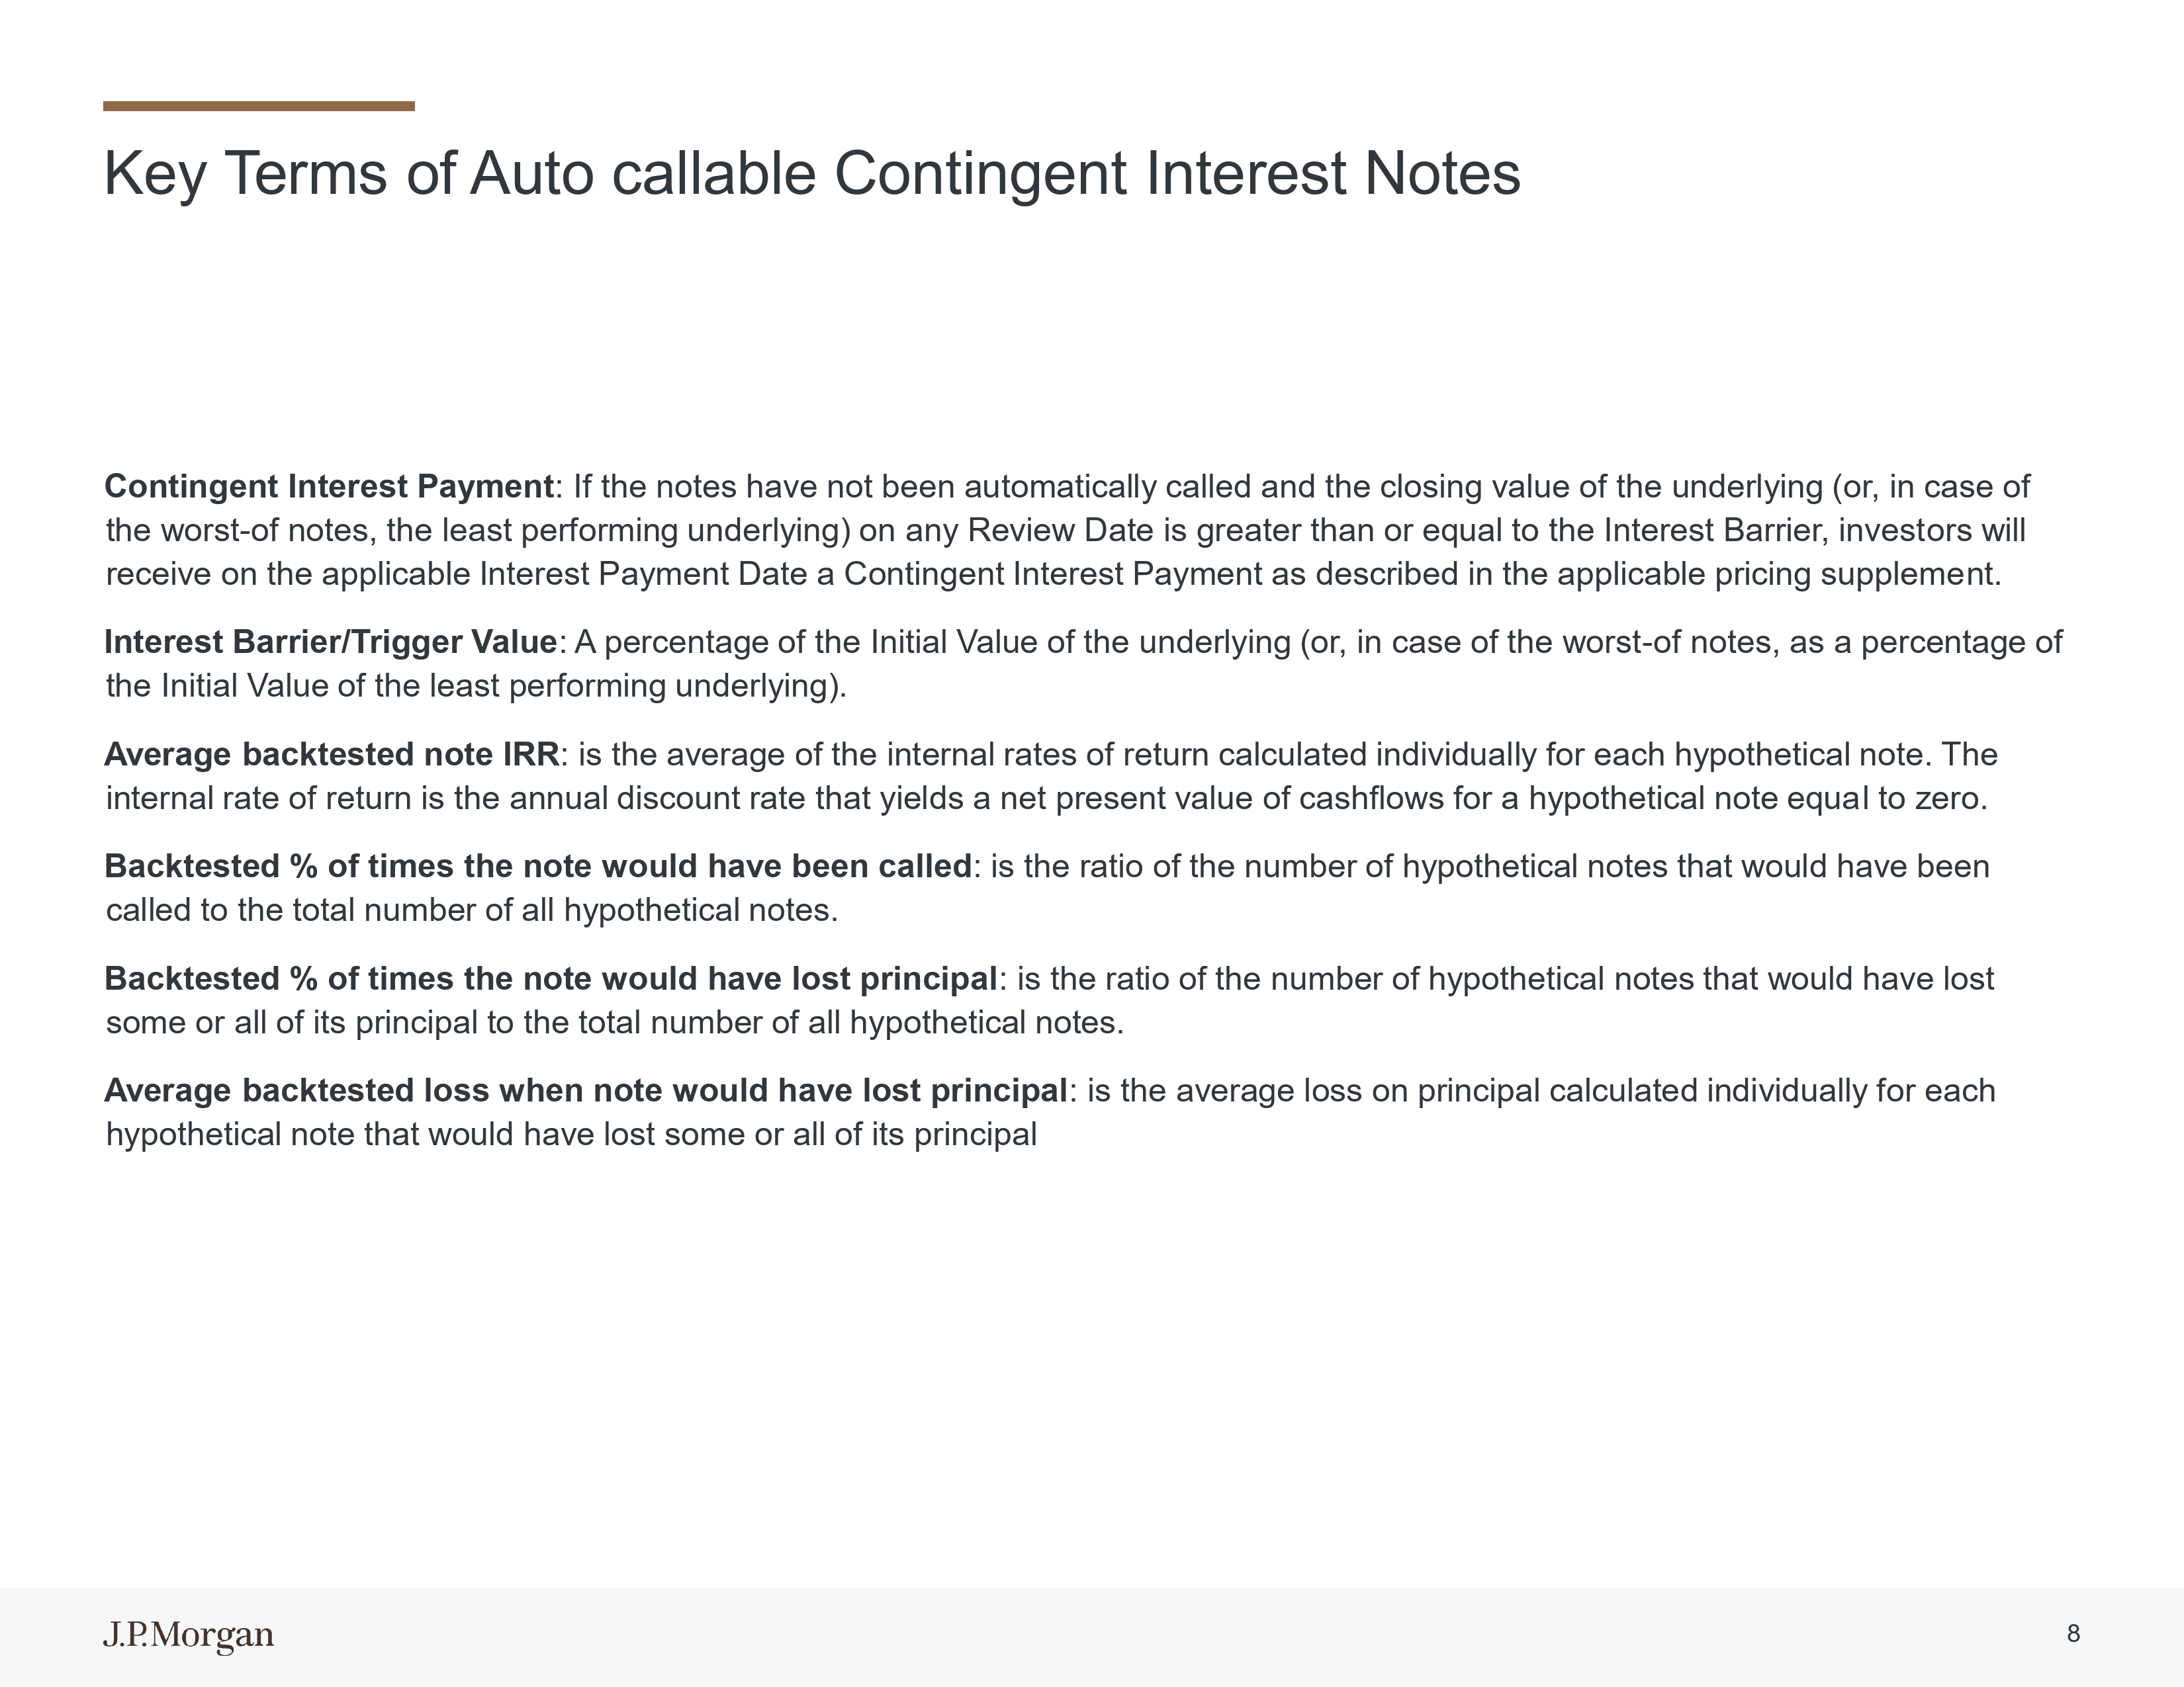2184x1687 pixels.
Task: Click the brown accent bar above the title
Action: point(259,106)
